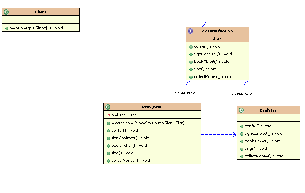Click the icon beside ProxyStar constructor
The height and width of the screenshot is (193, 305).
[x=108, y=123]
